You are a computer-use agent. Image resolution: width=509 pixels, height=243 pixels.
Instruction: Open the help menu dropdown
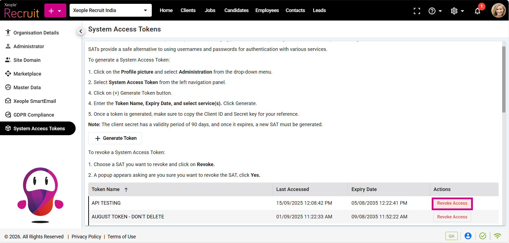435,11
